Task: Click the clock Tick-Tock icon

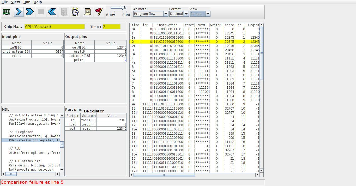Action: point(75,12)
